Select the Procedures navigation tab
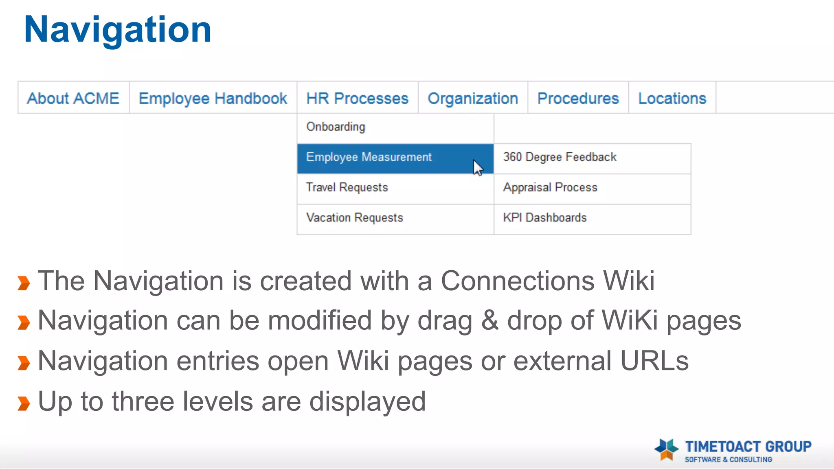The height and width of the screenshot is (469, 834). (578, 98)
